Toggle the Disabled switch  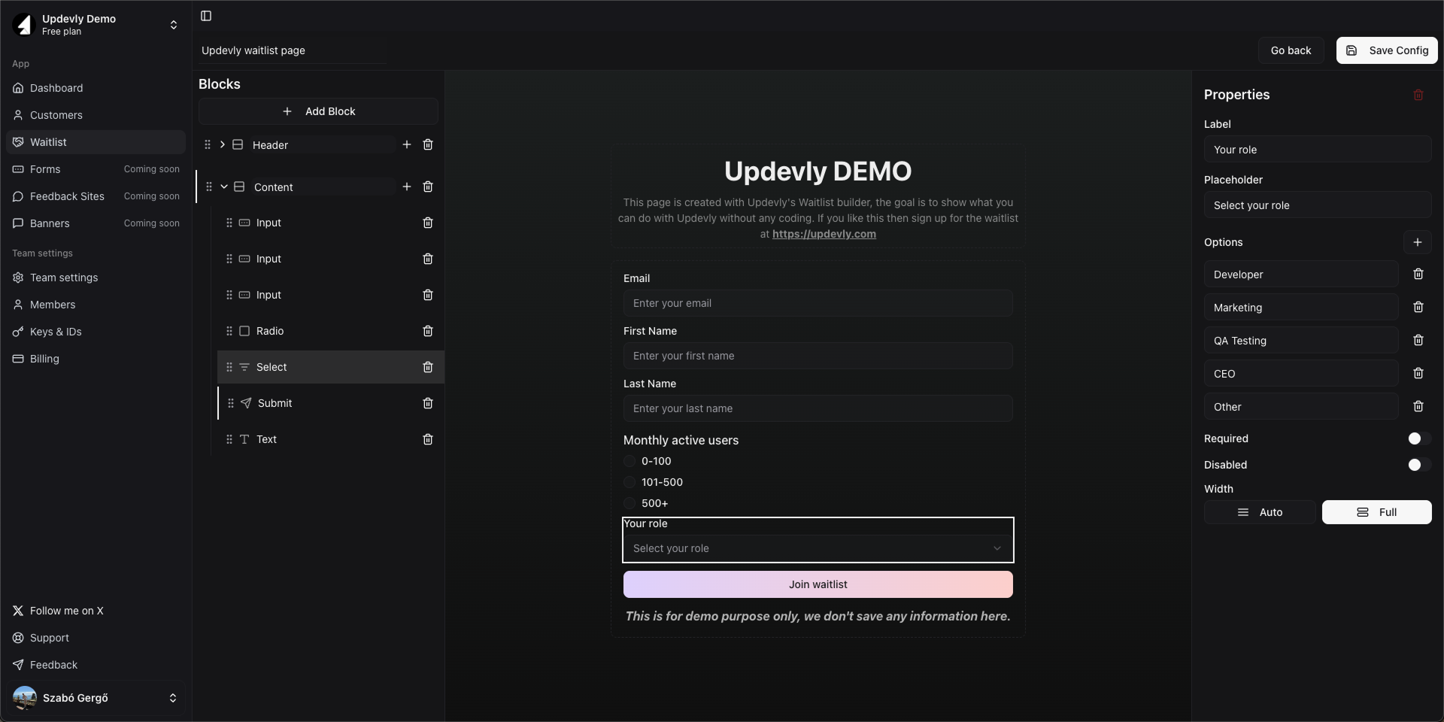tap(1418, 465)
